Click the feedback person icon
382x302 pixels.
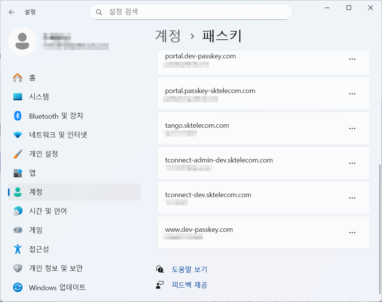tap(160, 285)
